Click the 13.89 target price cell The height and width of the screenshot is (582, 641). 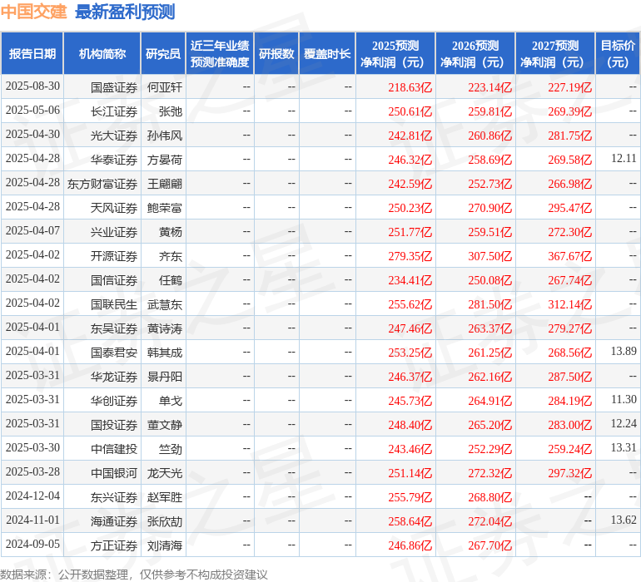click(x=623, y=352)
